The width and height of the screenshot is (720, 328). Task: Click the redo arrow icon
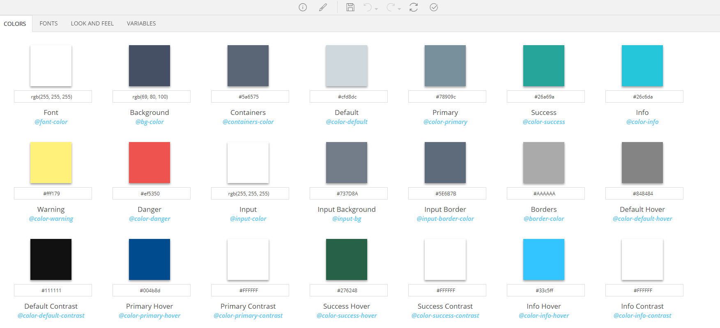391,7
